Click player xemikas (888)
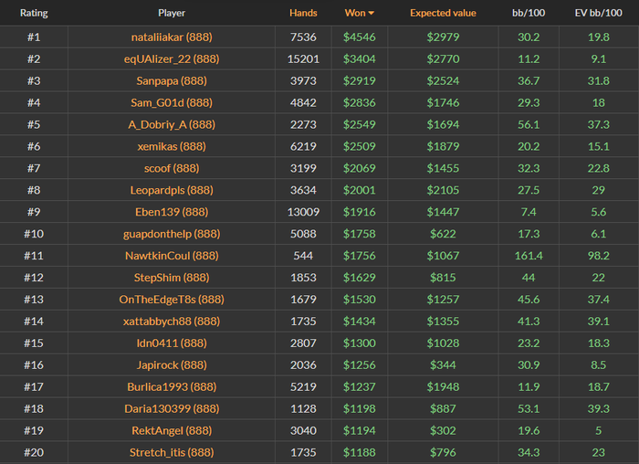This screenshot has height=464, width=639. pyautogui.click(x=172, y=147)
